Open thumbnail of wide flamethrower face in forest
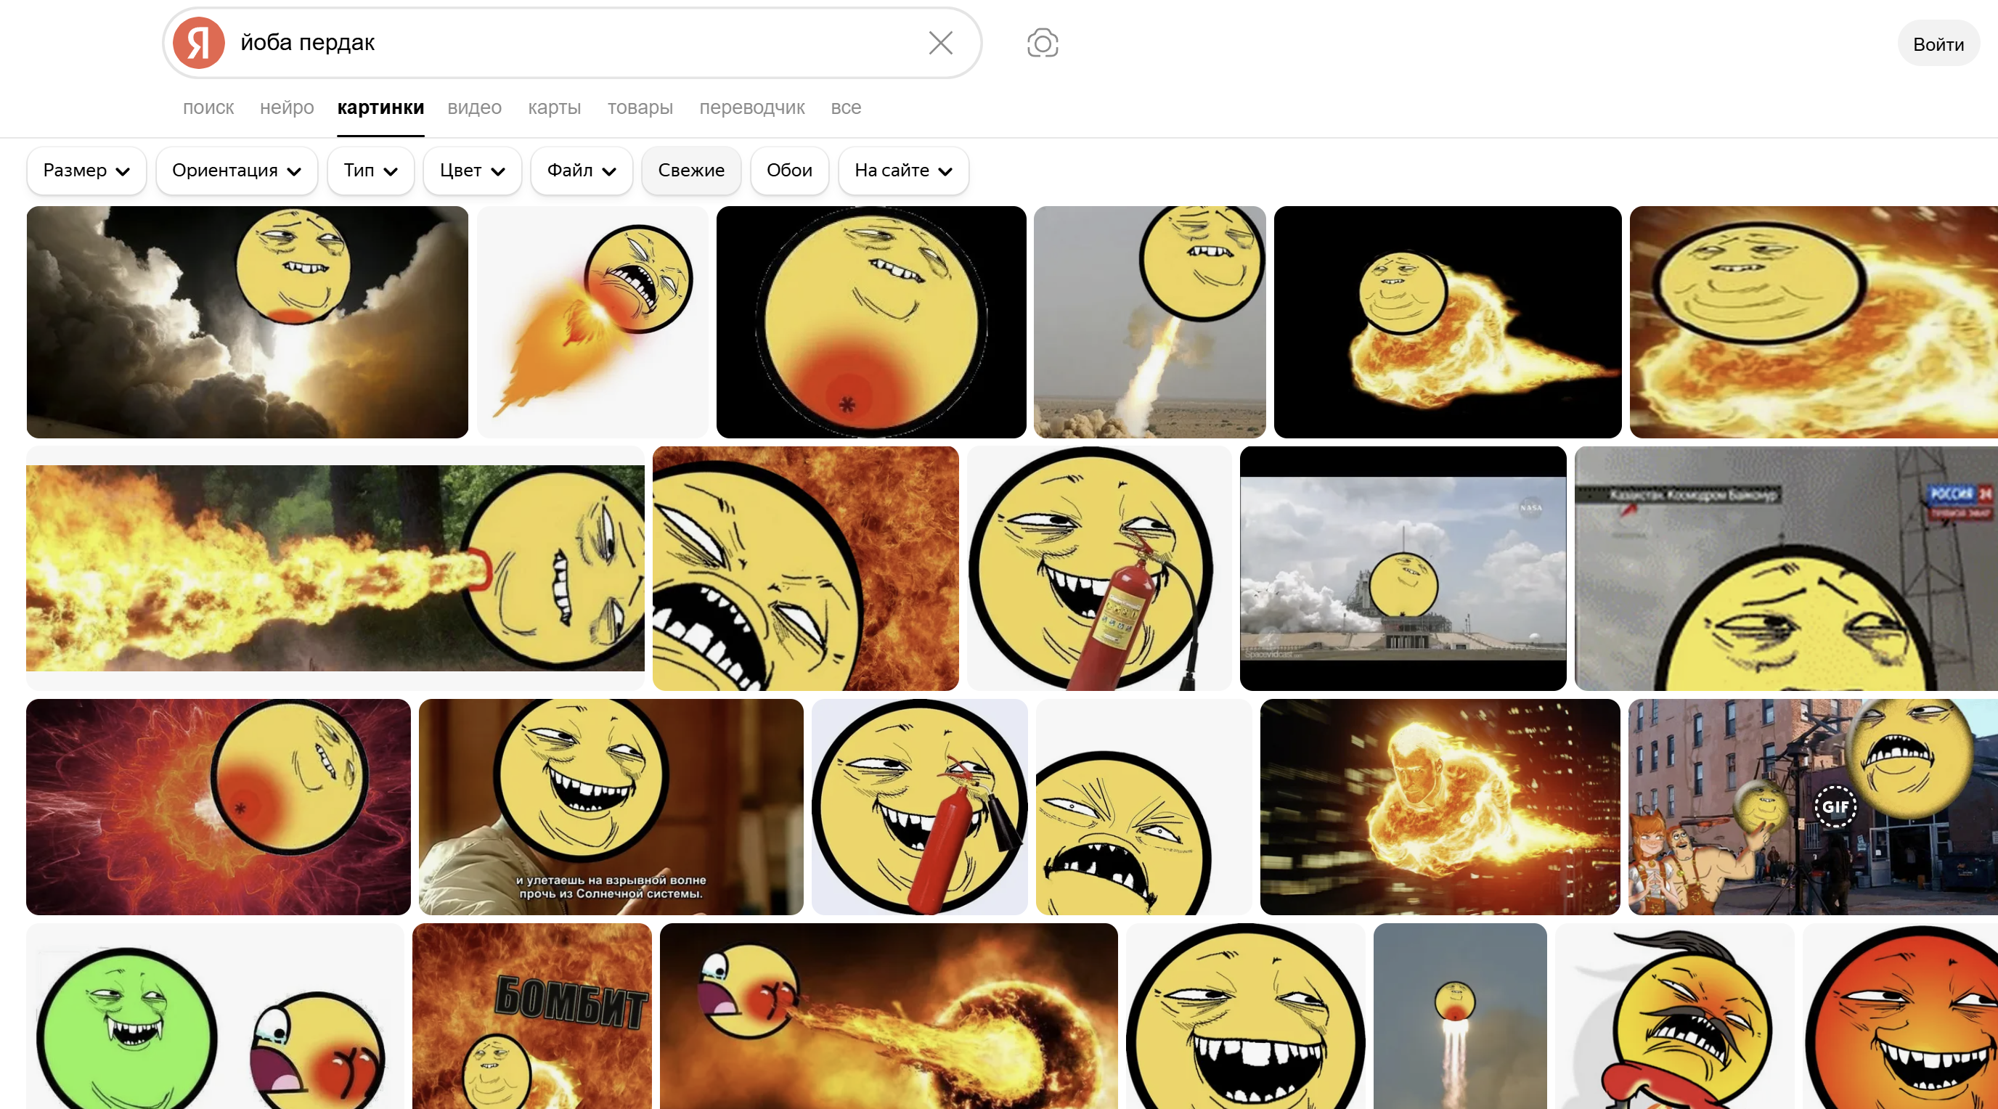Viewport: 1998px width, 1109px height. 335,568
